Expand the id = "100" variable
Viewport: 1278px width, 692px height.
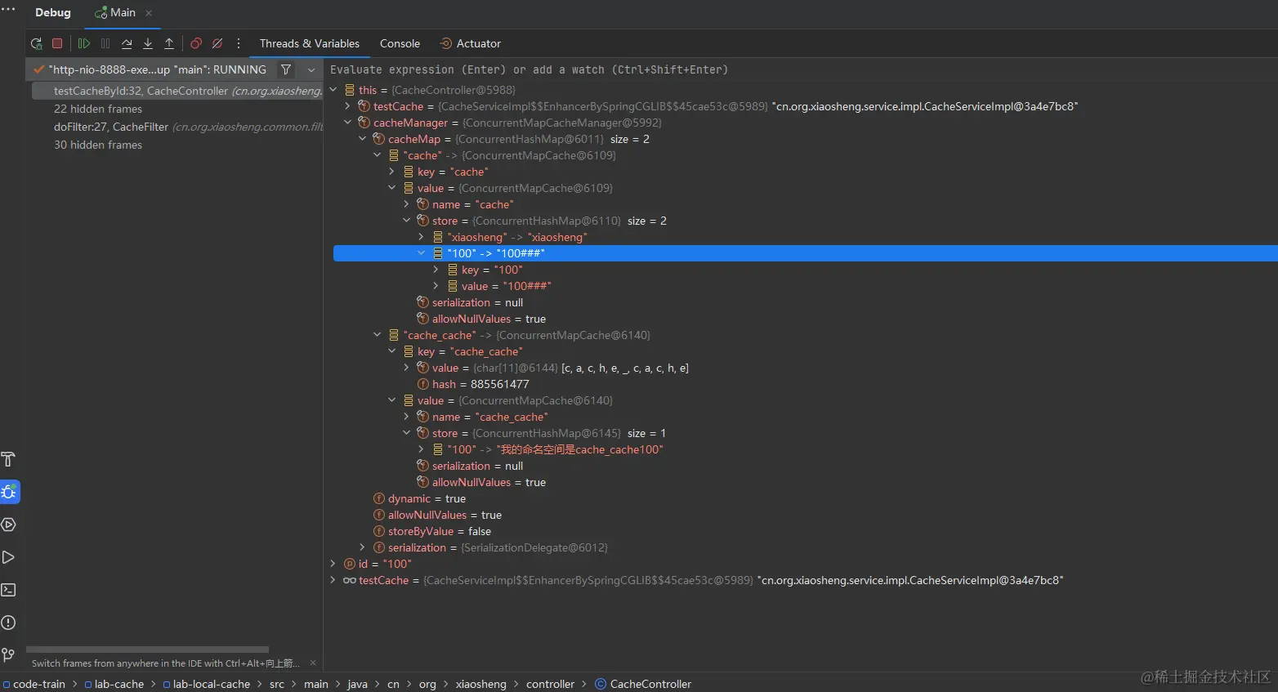[x=333, y=564]
